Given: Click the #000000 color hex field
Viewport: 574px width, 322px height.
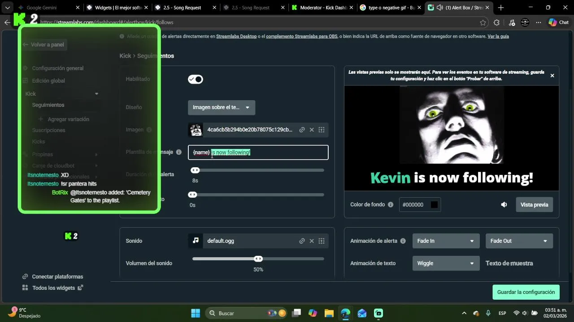Looking at the screenshot, I should click(420, 204).
